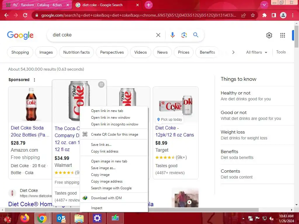The image size is (299, 224).
Task: Select the Images filter chip
Action: 46,52
